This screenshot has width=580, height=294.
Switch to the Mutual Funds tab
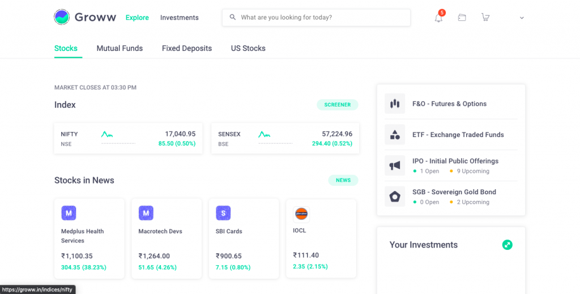click(120, 48)
